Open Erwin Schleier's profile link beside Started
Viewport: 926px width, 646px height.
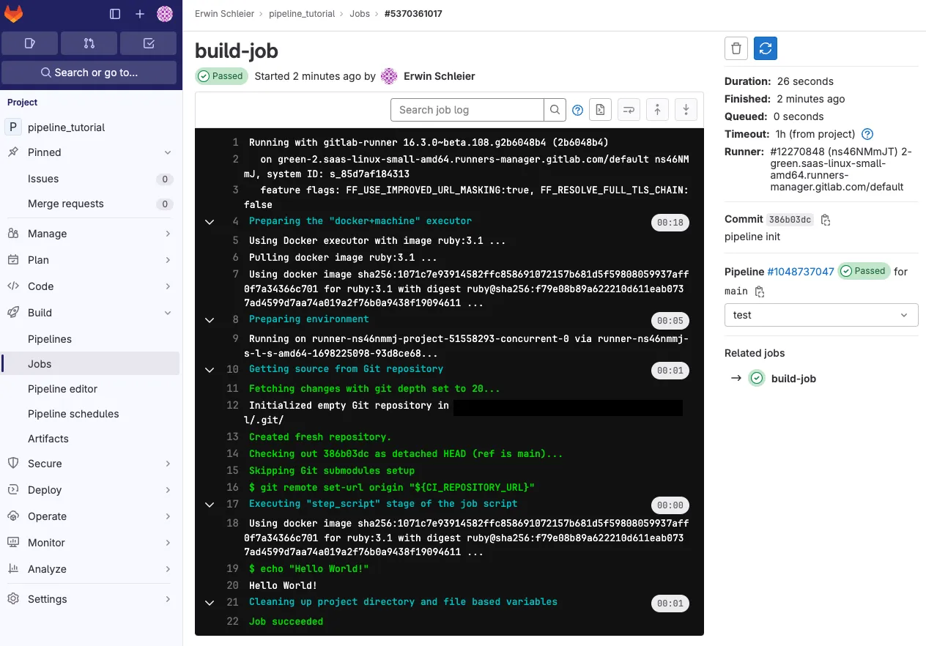tap(440, 76)
